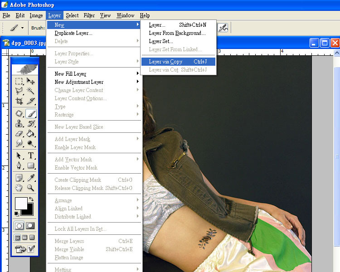Image resolution: width=340 pixels, height=272 pixels.
Task: Select the Eraser tool
Action: click(x=19, y=133)
